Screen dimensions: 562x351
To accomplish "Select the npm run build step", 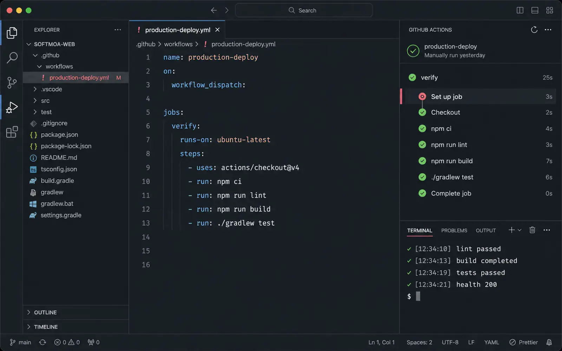I will coord(481,161).
